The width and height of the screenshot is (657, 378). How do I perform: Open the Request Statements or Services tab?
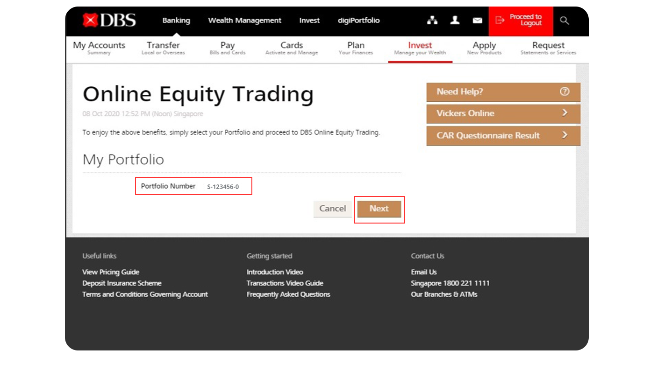[x=549, y=48]
